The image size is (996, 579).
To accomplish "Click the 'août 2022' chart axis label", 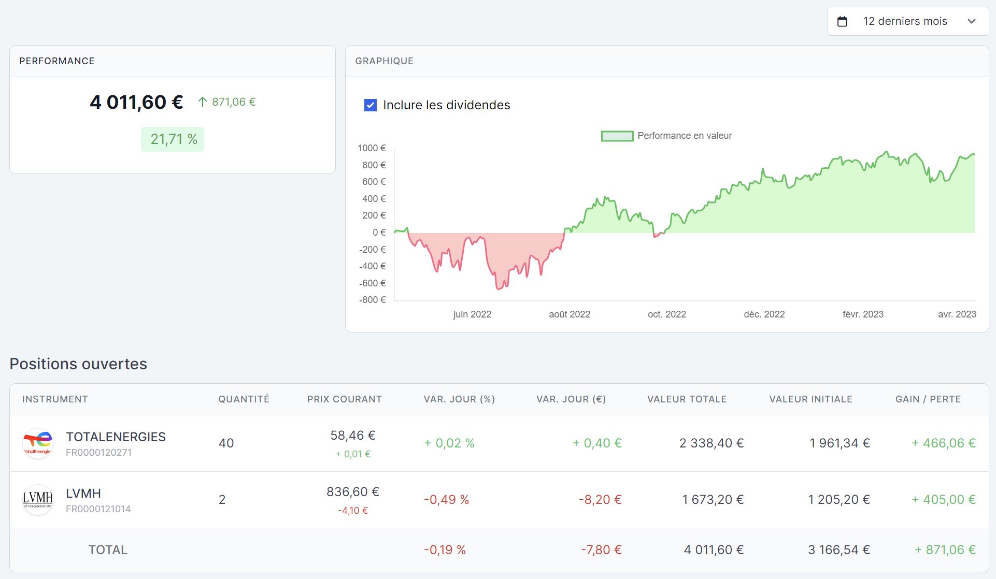I will click(570, 314).
